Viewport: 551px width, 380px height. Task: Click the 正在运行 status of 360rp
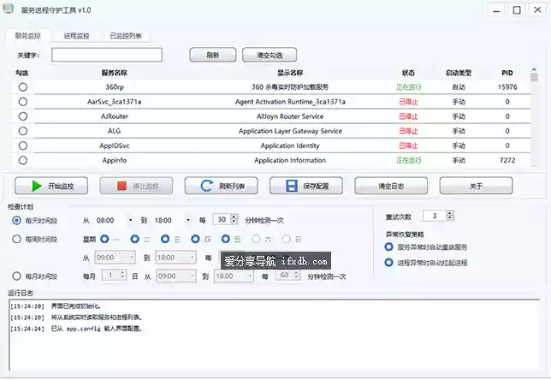(408, 86)
